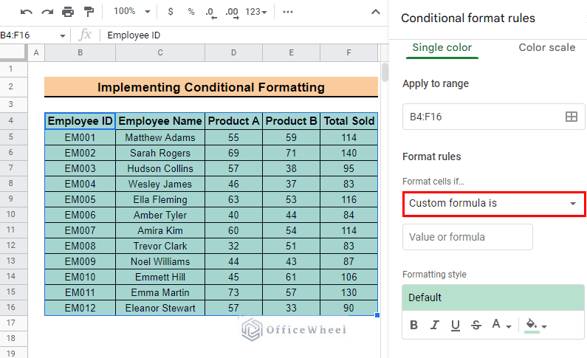
Task: Click cell Wesley James
Action: [x=160, y=184]
